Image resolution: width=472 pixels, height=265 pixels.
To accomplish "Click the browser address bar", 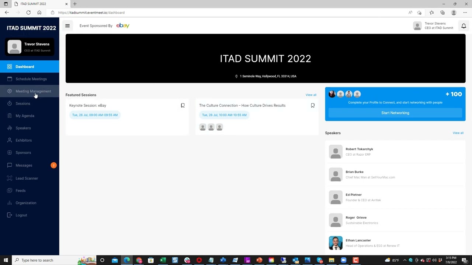I will 229,13.
